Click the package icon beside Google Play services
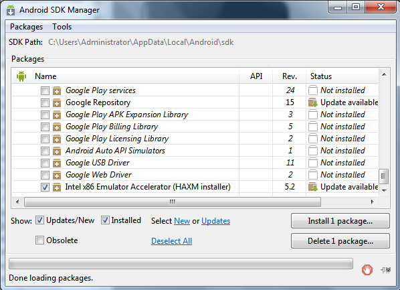400x290 pixels. tap(57, 90)
